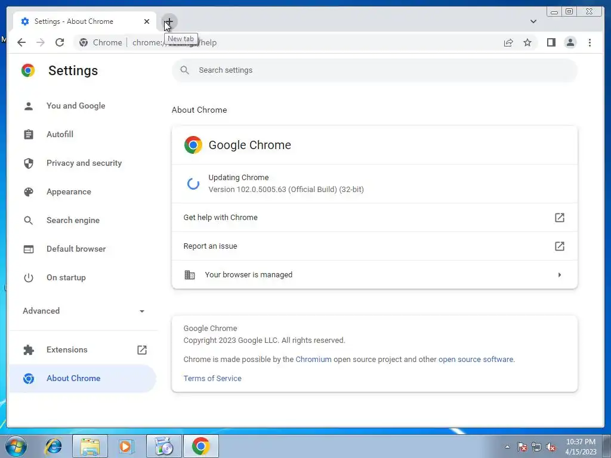Open the Chrome three-dot menu
Screen dimensions: 611x458
pyautogui.click(x=590, y=42)
